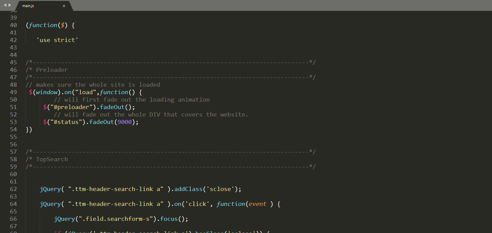This screenshot has width=492, height=233.
Task: Click the dashed comment on line 57
Action: point(171,152)
